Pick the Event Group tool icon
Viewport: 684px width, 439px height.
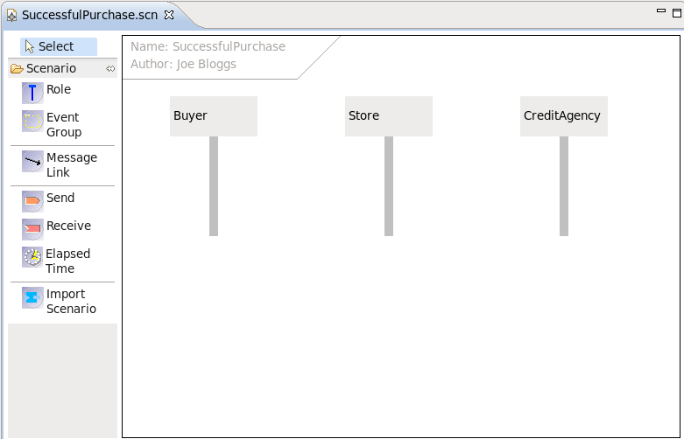(x=32, y=121)
